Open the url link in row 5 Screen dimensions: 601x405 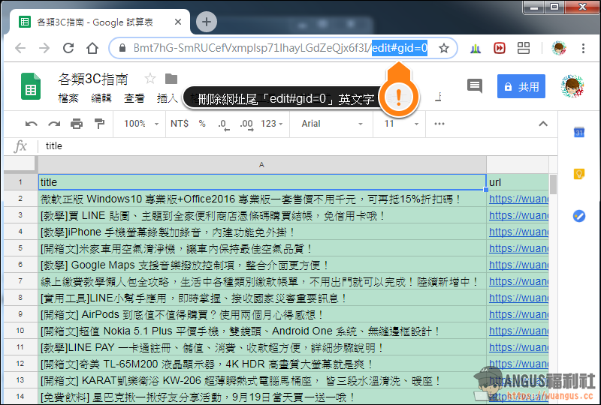coord(518,248)
